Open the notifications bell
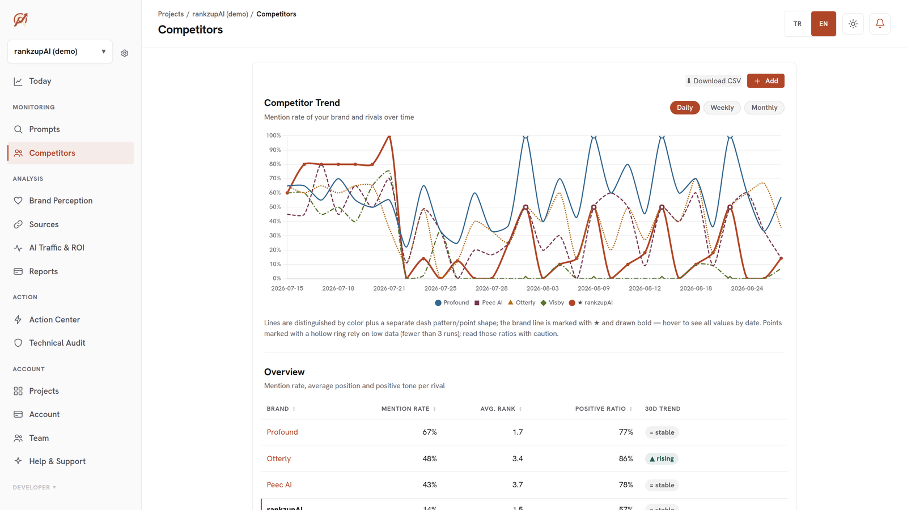This screenshot has width=907, height=510. [x=880, y=24]
